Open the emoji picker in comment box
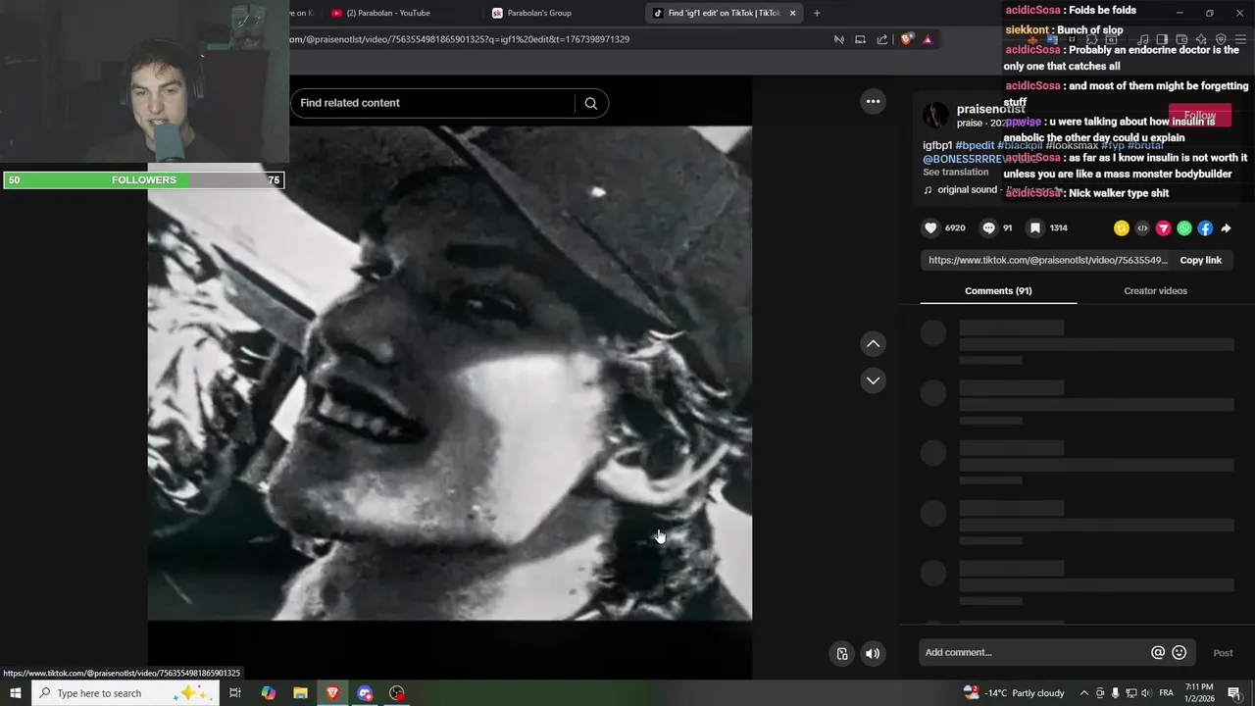Viewport: 1255px width, 706px height. coord(1180,652)
